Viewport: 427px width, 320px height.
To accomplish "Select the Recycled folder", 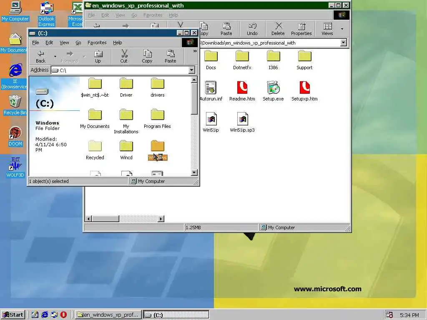I will coord(95,150).
